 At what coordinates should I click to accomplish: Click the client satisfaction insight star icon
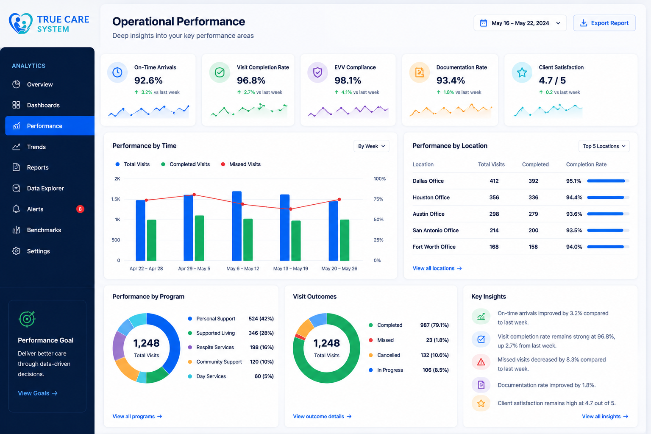pyautogui.click(x=481, y=403)
